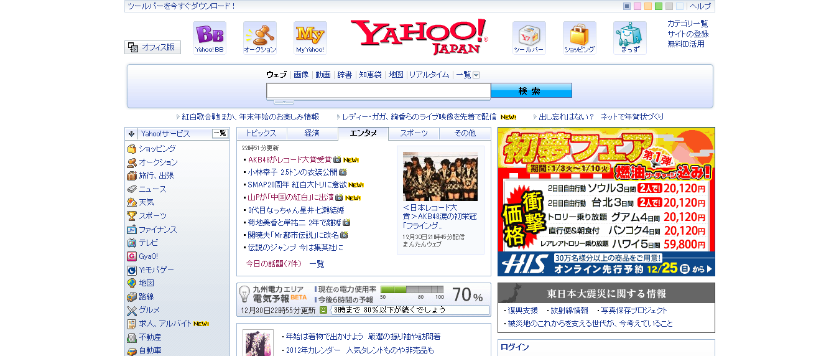The height and width of the screenshot is (356, 839).
Task: Switch to the スポーツ news tab
Action: 414,134
